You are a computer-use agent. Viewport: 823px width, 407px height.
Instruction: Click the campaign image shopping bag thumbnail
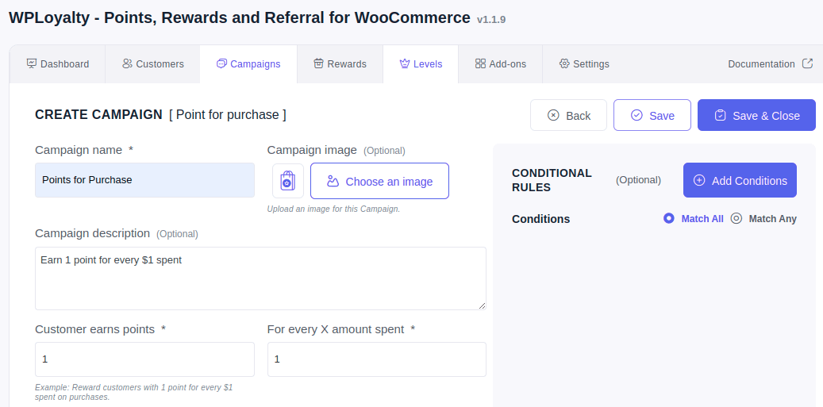pyautogui.click(x=287, y=181)
